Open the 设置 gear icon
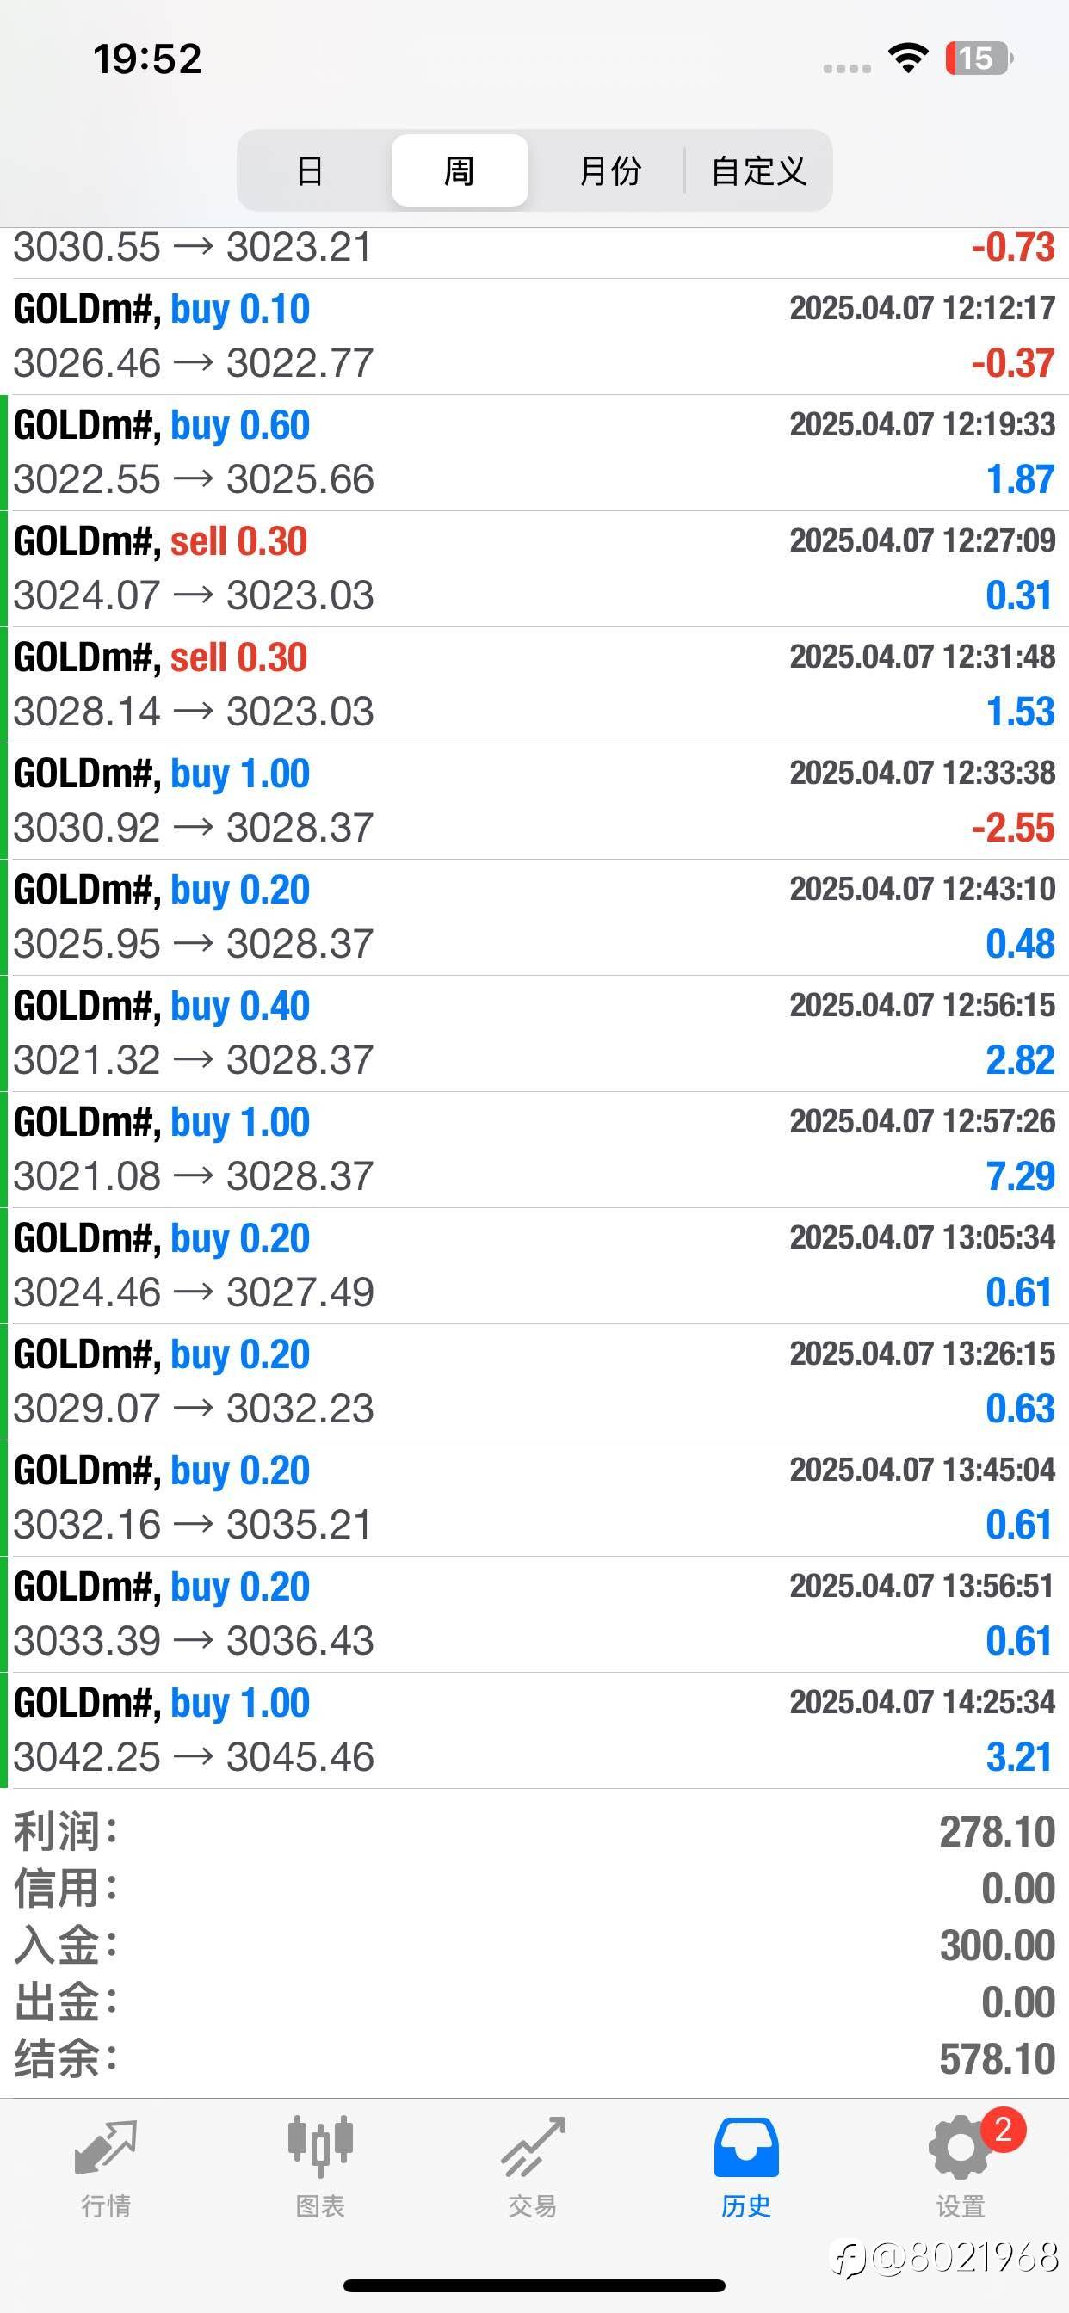1069x2313 pixels. point(960,2148)
